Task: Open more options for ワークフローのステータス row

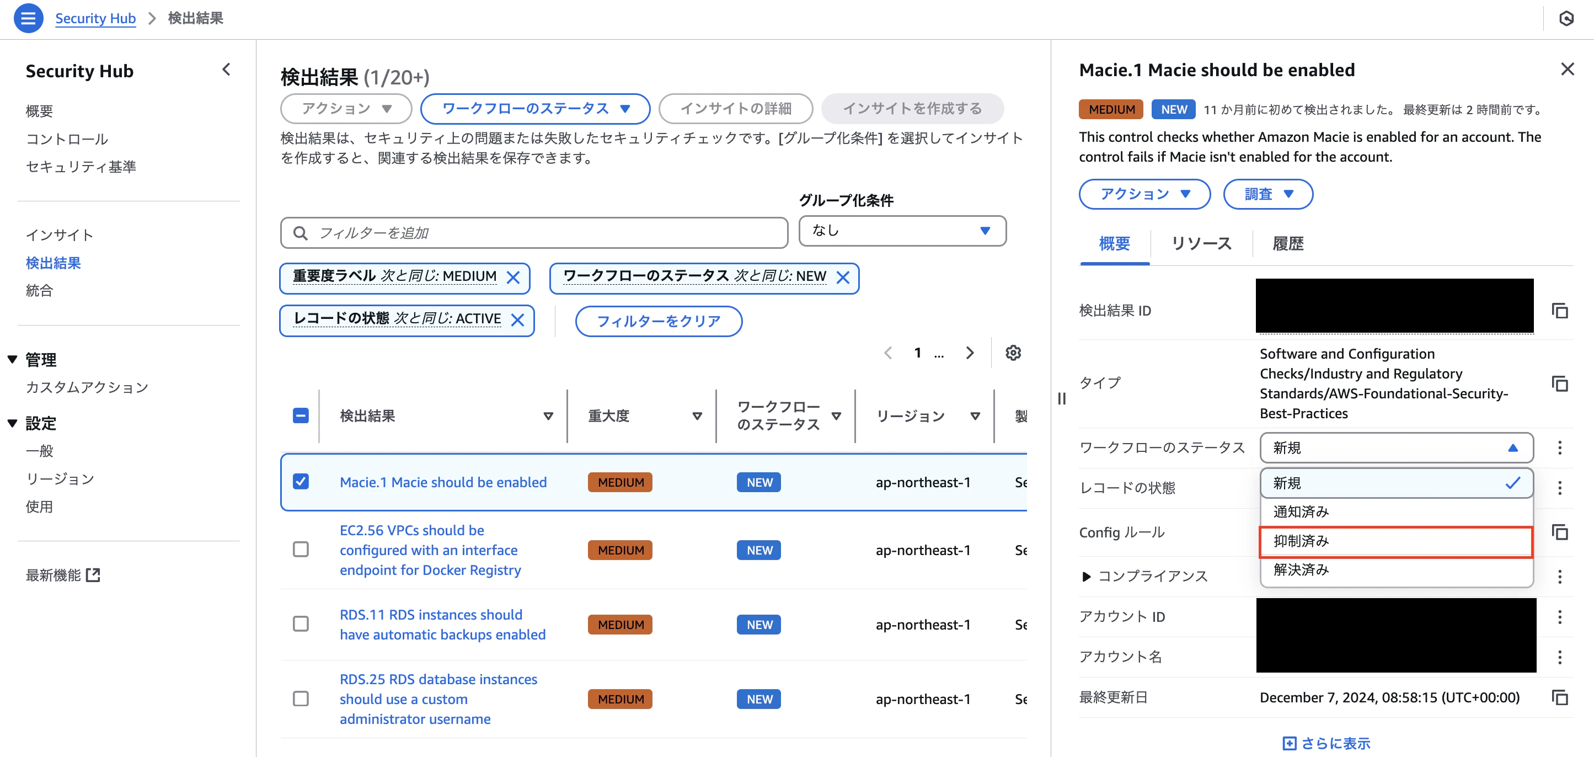Action: (1560, 447)
